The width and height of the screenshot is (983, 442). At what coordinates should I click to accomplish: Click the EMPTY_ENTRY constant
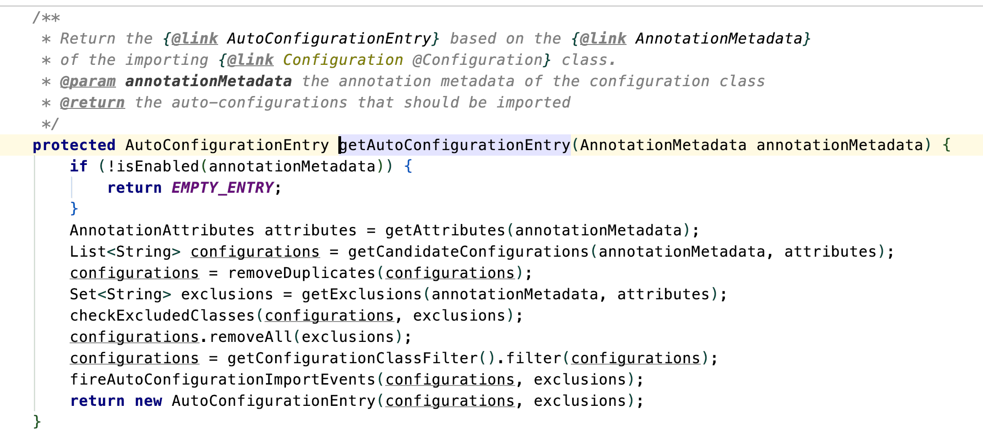point(222,188)
